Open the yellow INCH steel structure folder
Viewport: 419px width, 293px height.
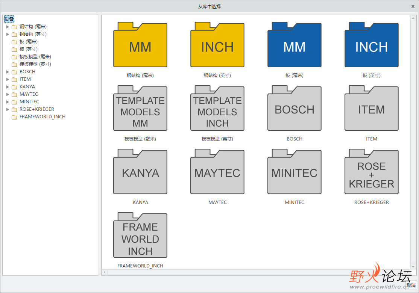217,45
